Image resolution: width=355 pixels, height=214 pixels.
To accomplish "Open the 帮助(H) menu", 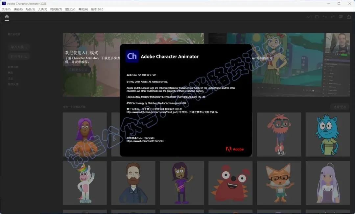I will 83,9.
